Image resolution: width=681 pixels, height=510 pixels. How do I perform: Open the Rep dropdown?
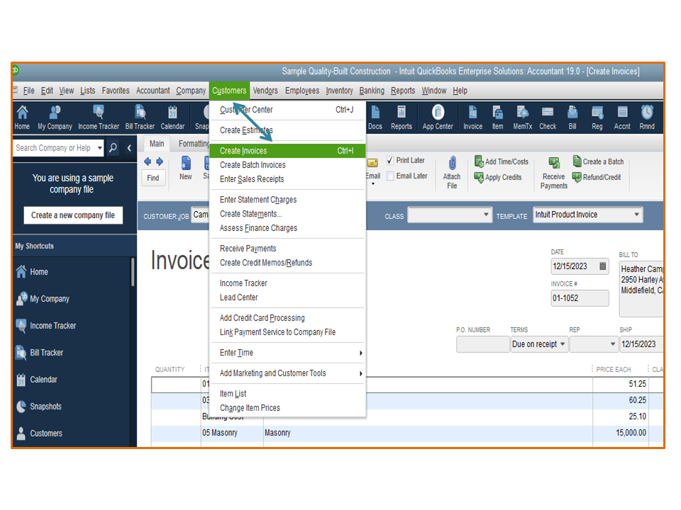click(612, 344)
